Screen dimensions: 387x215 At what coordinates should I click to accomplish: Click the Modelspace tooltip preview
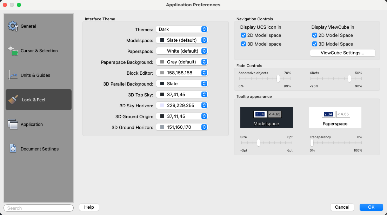point(266,117)
